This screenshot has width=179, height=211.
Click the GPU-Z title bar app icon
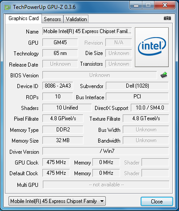pyautogui.click(x=8, y=7)
